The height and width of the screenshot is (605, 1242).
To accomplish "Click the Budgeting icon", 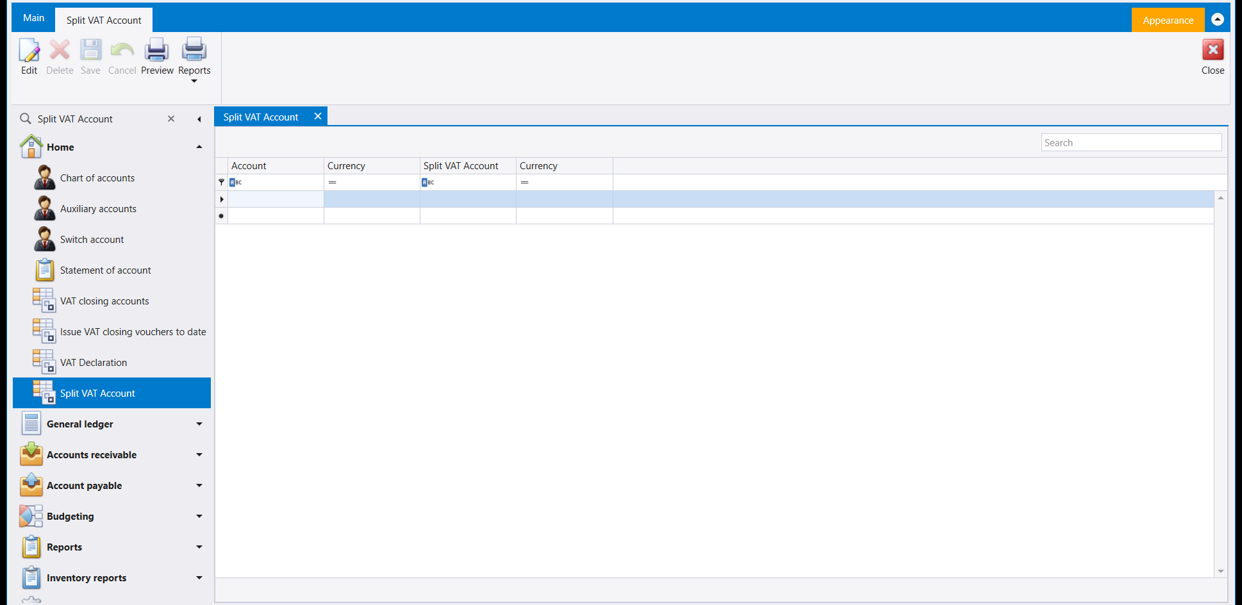I will click(31, 516).
